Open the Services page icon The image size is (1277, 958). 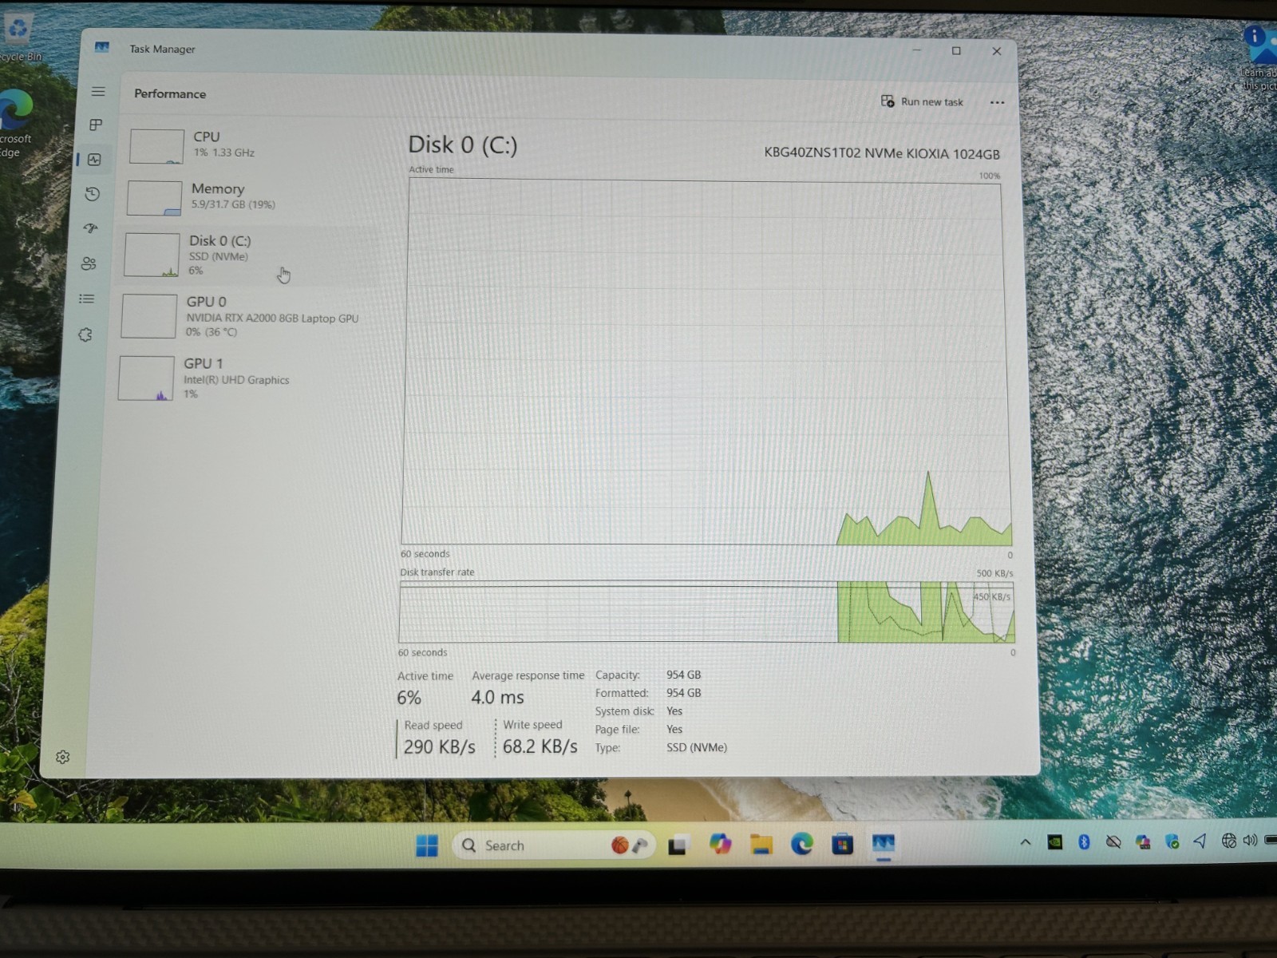[x=85, y=335]
